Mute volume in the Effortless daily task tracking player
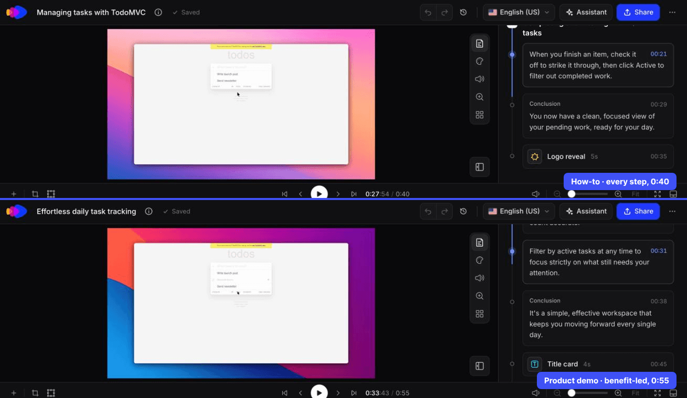The height and width of the screenshot is (398, 687). coord(536,393)
